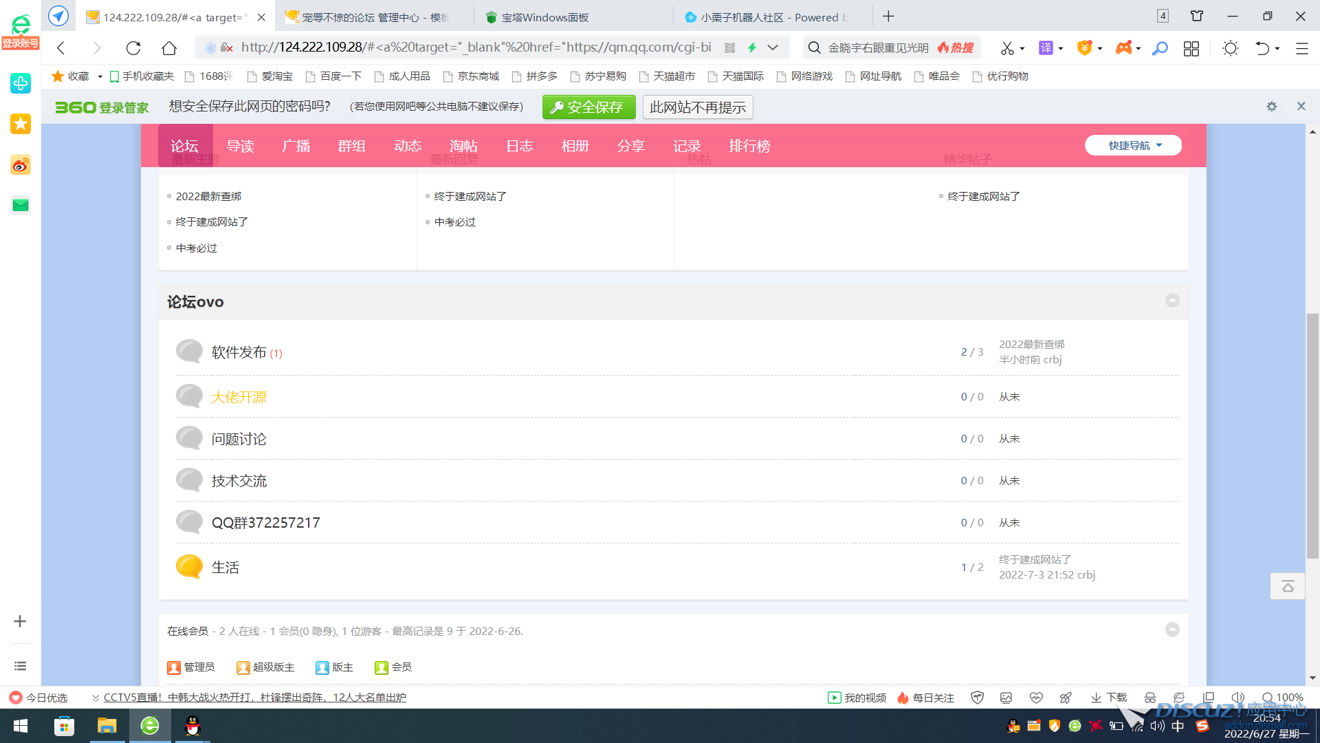Open the 2022最新查绑 latest topic
1320x743 pixels.
point(208,196)
